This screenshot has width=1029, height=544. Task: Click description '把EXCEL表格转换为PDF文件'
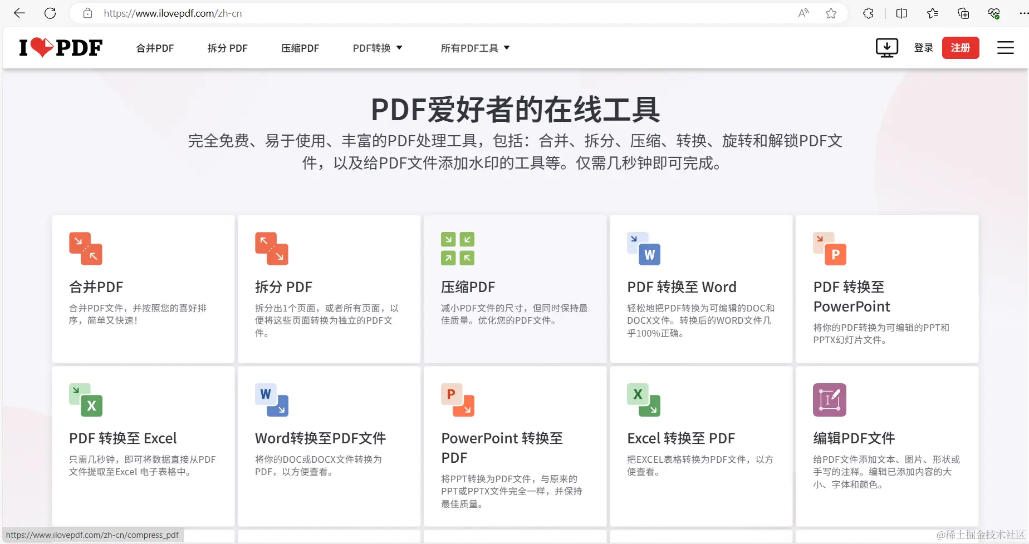[x=700, y=466]
